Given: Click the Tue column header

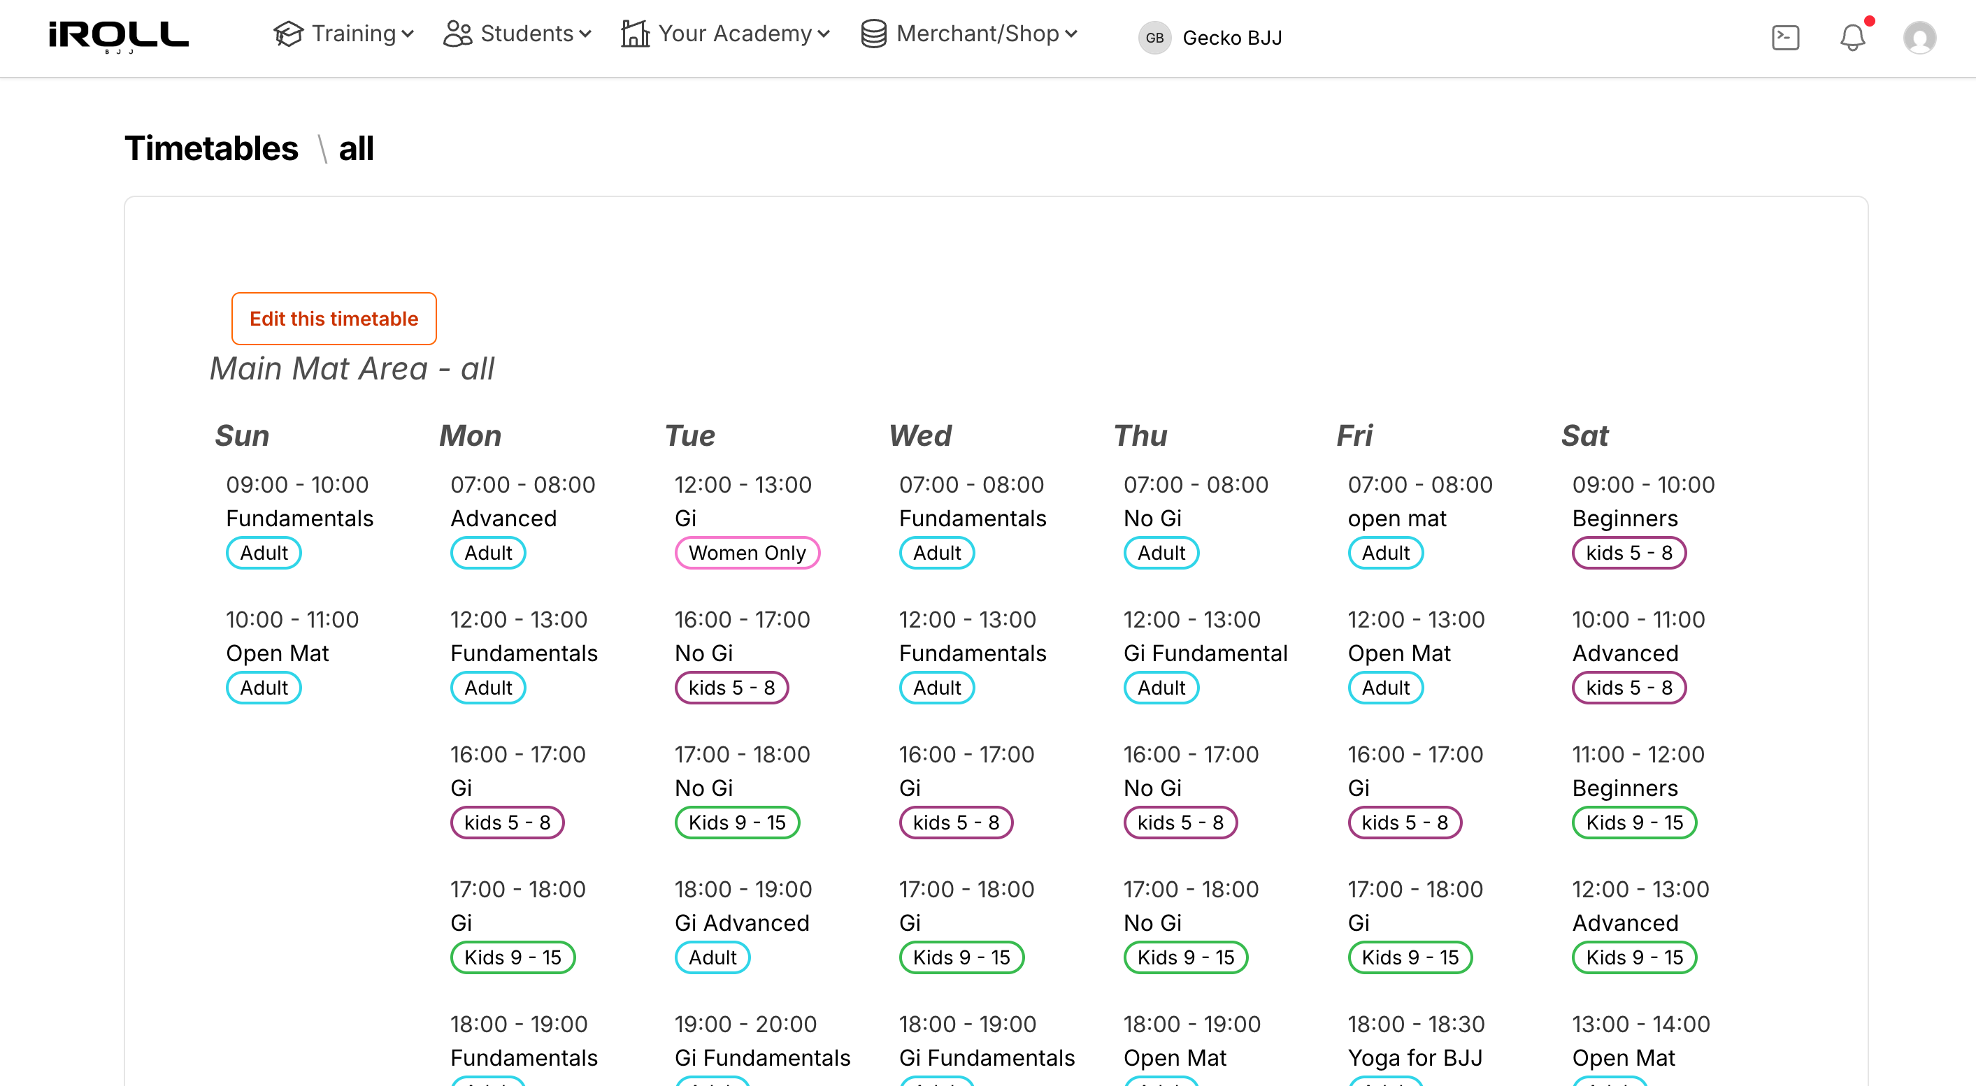Looking at the screenshot, I should [x=689, y=435].
